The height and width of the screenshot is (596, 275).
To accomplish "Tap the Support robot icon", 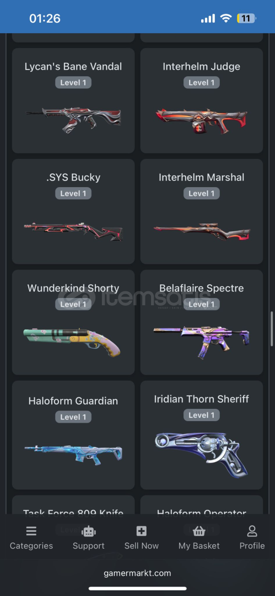I will pyautogui.click(x=89, y=531).
